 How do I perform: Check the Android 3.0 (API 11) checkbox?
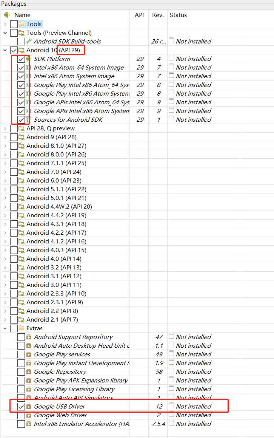[x=14, y=285]
